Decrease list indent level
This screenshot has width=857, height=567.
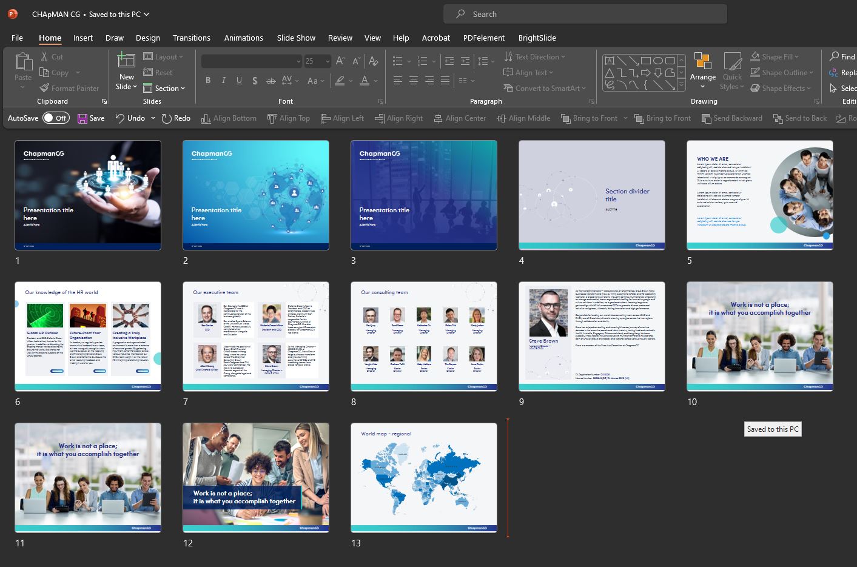[x=449, y=61]
